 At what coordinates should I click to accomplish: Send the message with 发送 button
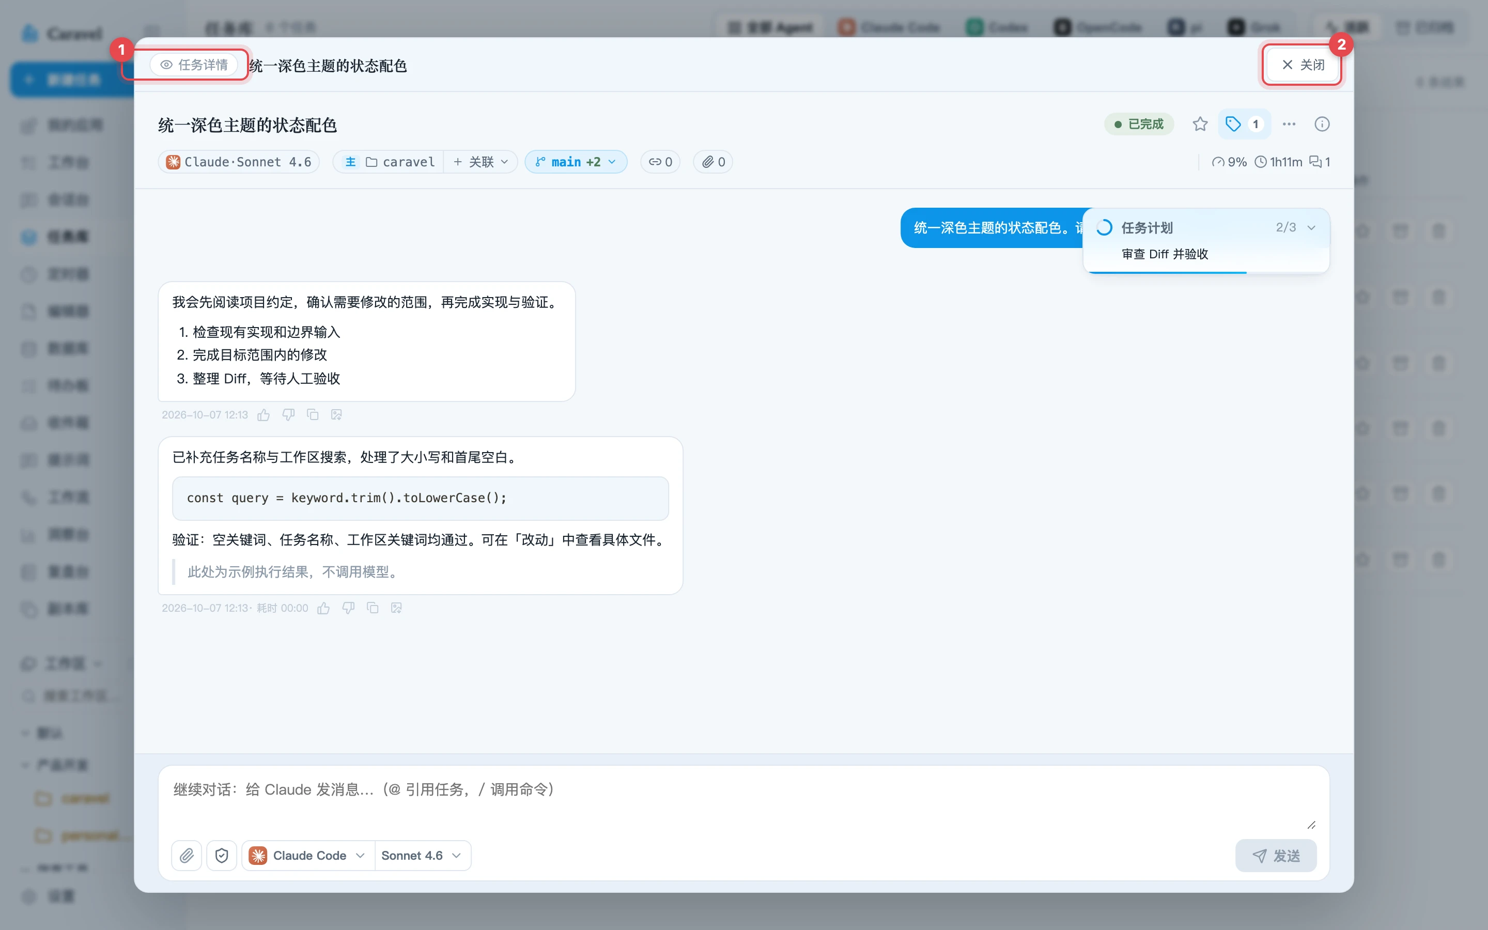point(1276,856)
